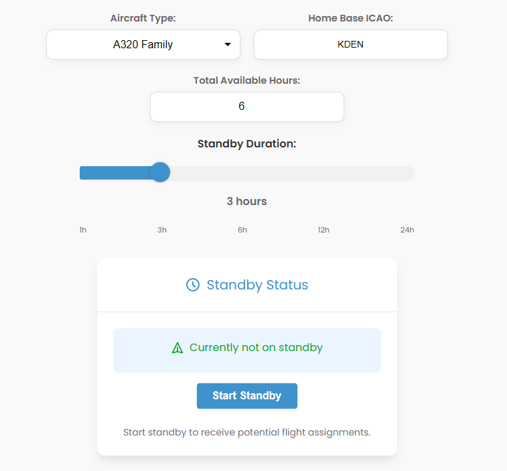Open the Aircraft Type dropdown showing A320 Family
This screenshot has width=507, height=471.
pos(143,45)
